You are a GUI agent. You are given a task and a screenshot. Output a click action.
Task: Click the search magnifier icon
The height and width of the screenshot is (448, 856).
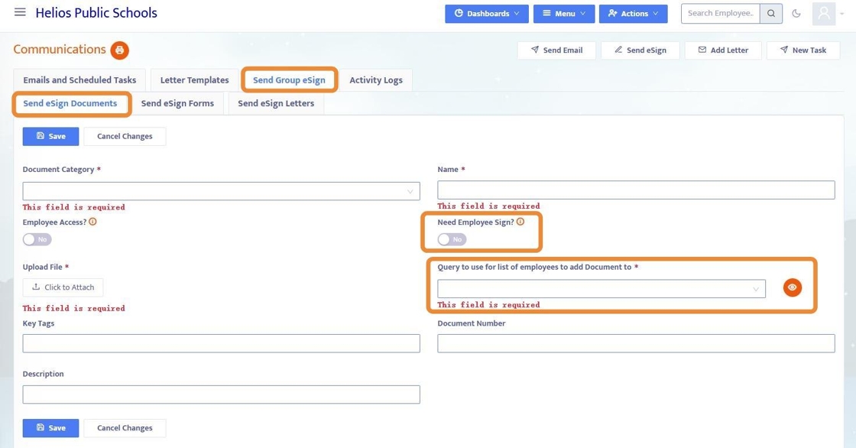pos(771,13)
